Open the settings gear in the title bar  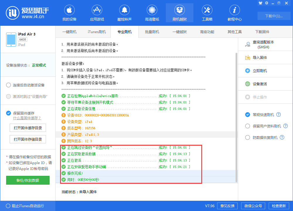coord(266,3)
